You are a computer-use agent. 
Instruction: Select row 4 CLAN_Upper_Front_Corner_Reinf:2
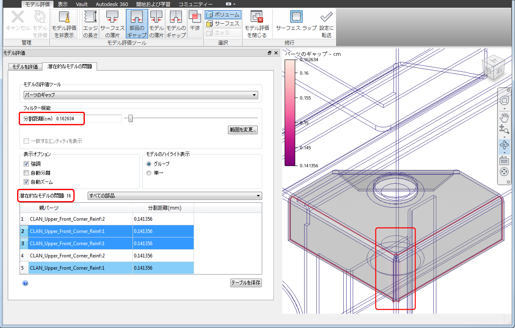[x=107, y=256]
